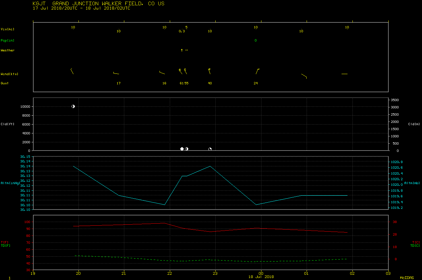Select the wind barb above gust 40
The image size is (422, 280).
coord(209,71)
